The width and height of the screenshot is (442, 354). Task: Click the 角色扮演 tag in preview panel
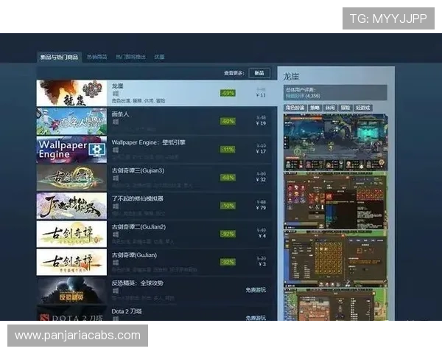295,108
